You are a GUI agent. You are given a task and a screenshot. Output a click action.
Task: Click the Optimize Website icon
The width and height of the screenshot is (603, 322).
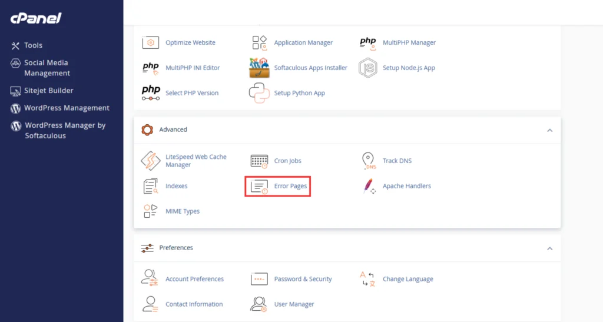coord(150,42)
